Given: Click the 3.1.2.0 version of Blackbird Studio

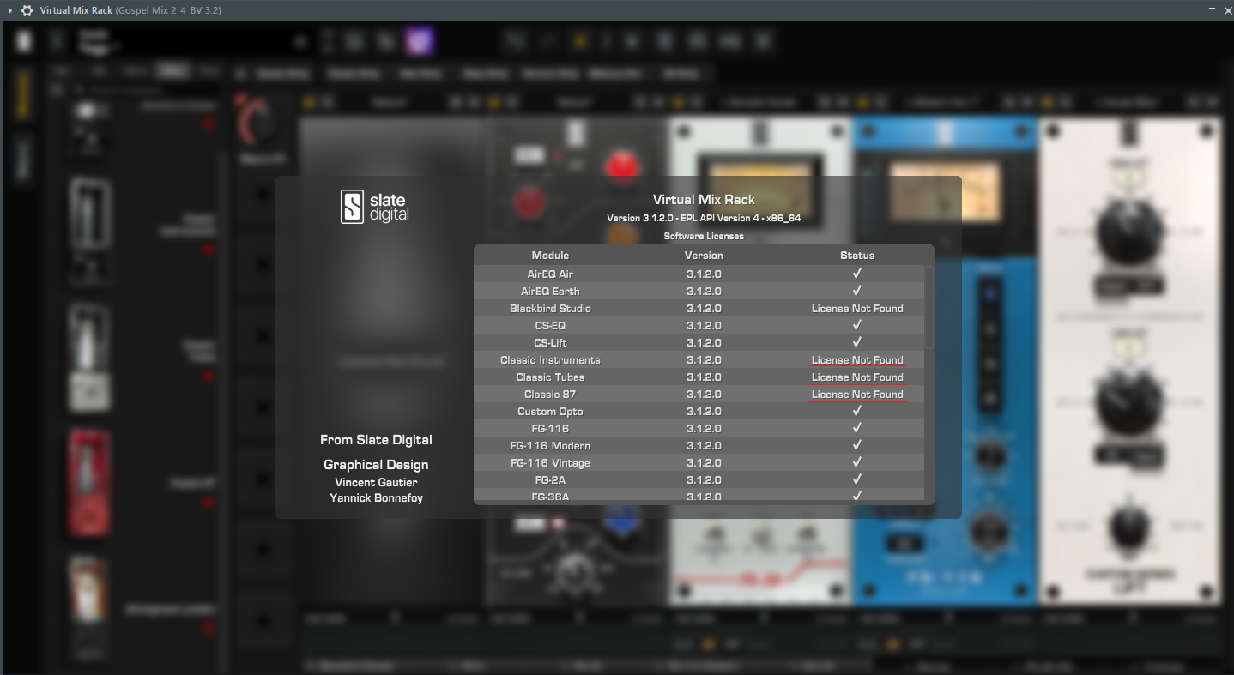Looking at the screenshot, I should 704,309.
